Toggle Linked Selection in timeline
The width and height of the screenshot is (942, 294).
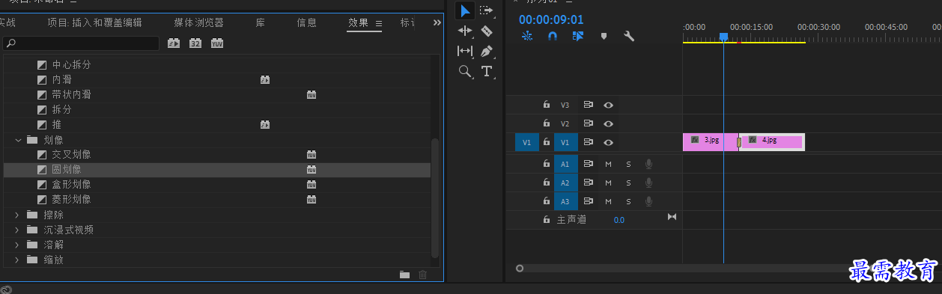click(578, 35)
